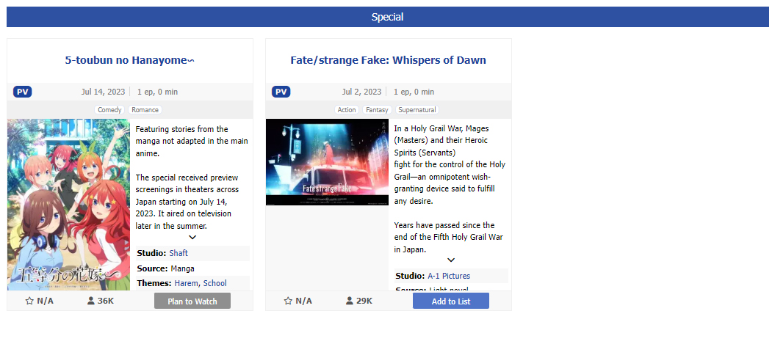775x344 pixels.
Task: Click the PV badge on Fate/strange Fake card
Action: click(281, 92)
